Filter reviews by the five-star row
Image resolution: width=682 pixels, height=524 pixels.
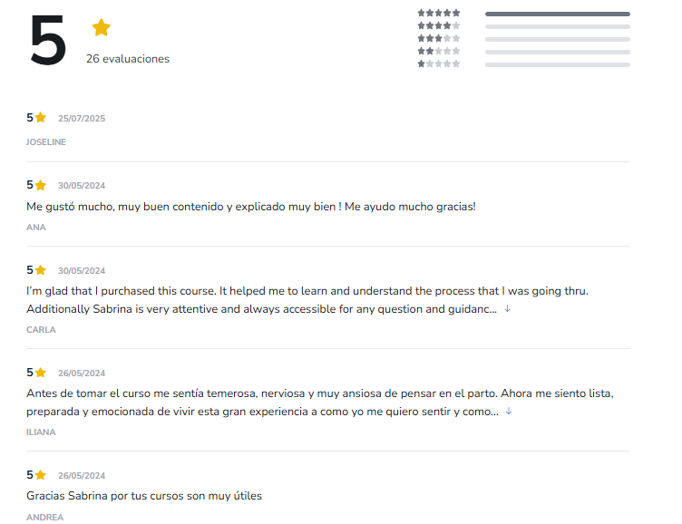(439, 14)
